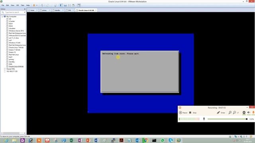This screenshot has width=255, height=143.
Task: Click the take snapshot toolbar icon
Action: click(48, 5)
